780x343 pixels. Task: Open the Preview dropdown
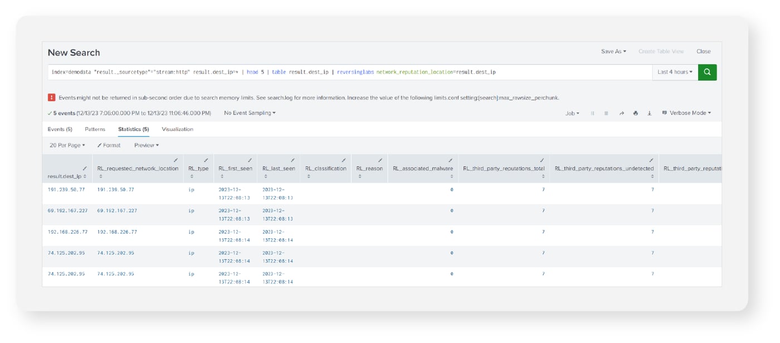click(147, 145)
